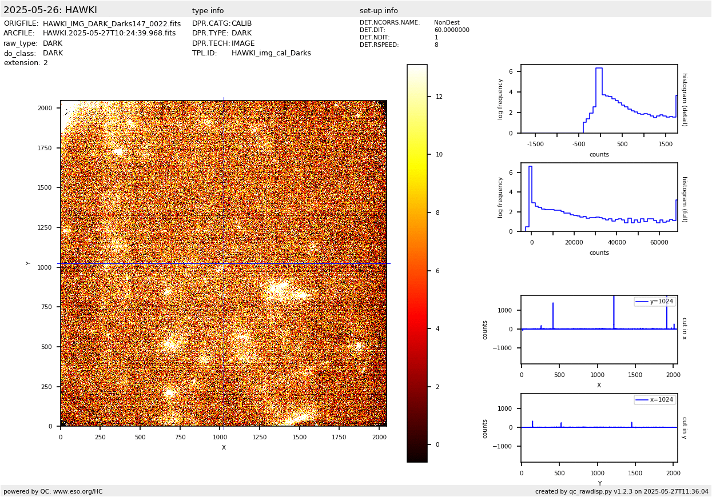
Task: Open the www.eso.org/HC footer link
Action: coord(74,491)
